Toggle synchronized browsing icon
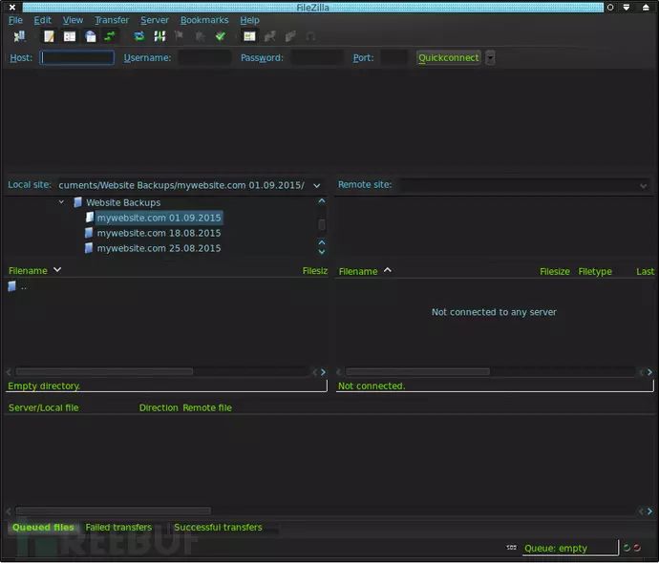The width and height of the screenshot is (659, 563). click(290, 36)
